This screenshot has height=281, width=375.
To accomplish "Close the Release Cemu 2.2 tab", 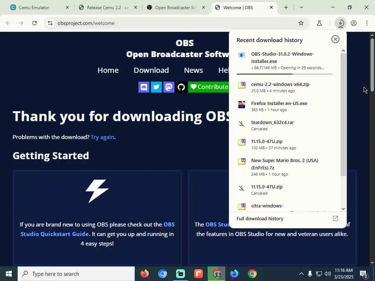I will [135, 7].
